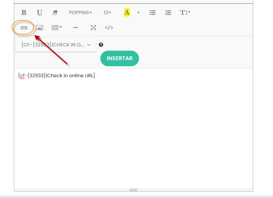Insert a bulleted list
The height and width of the screenshot is (198, 273).
pos(152,12)
